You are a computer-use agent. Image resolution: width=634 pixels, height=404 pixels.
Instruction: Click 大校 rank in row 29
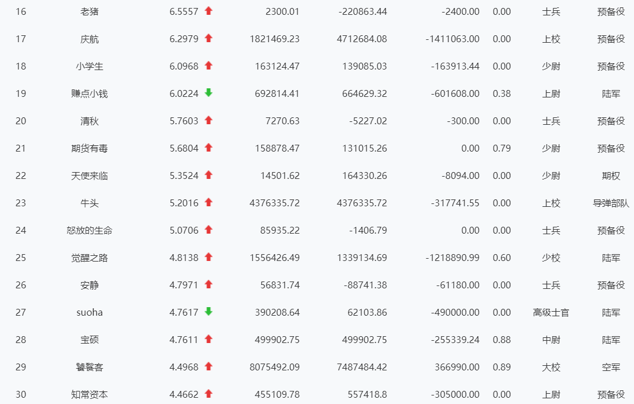(551, 368)
